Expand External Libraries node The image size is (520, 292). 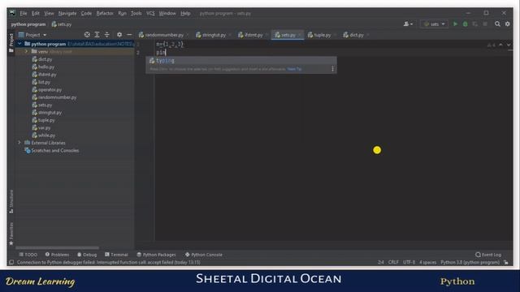[x=19, y=143]
